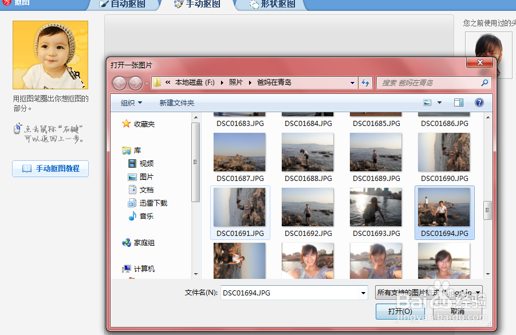Image resolution: width=516 pixels, height=335 pixels.
Task: Open 音乐 library in sidebar
Action: pos(141,216)
